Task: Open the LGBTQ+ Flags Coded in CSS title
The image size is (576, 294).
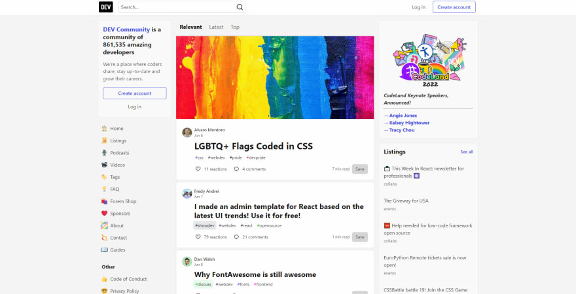Action: [253, 146]
